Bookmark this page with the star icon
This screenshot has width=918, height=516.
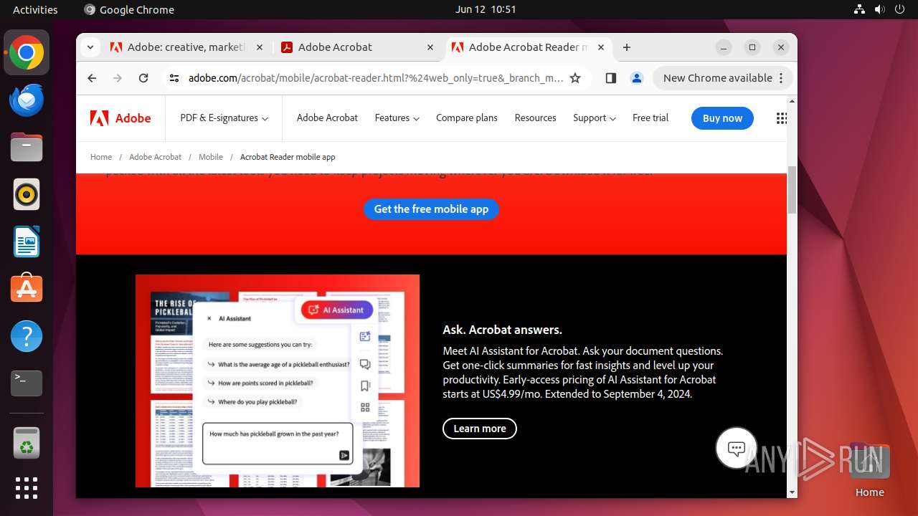pyautogui.click(x=575, y=78)
